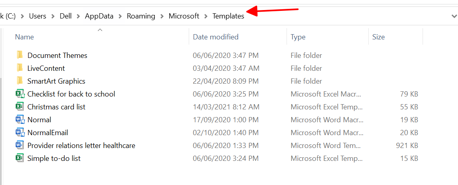This screenshot has width=458, height=185.
Task: Click Type cell of Document Themes row
Action: pyautogui.click(x=306, y=55)
